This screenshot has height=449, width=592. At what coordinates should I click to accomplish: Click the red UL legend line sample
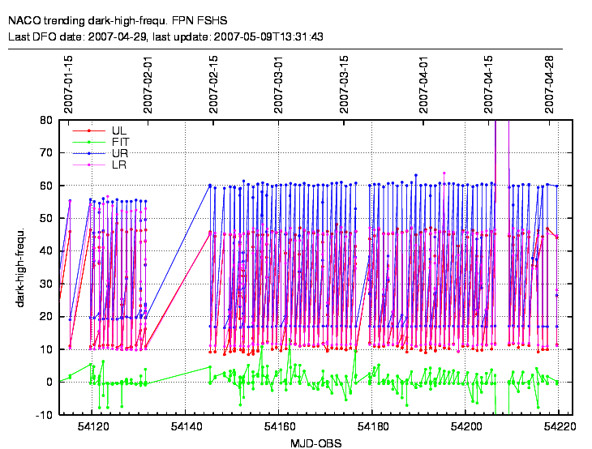point(88,130)
